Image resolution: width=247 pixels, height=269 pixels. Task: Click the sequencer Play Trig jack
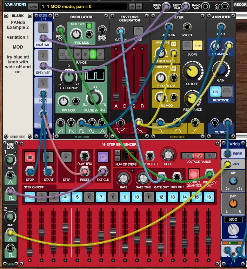[x=84, y=156]
